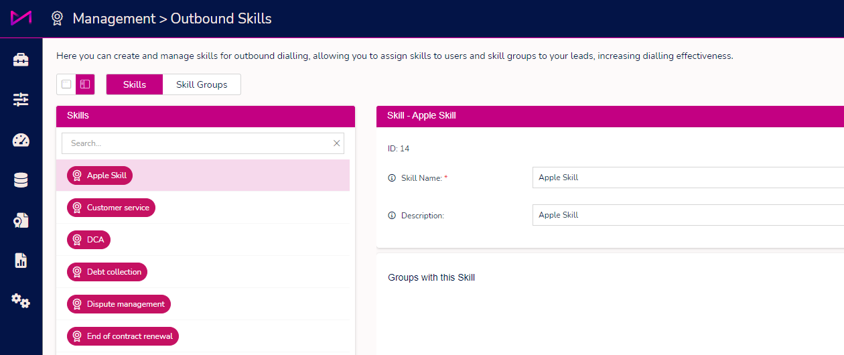
Task: Open the document certificate sidebar icon
Action: pyautogui.click(x=21, y=220)
